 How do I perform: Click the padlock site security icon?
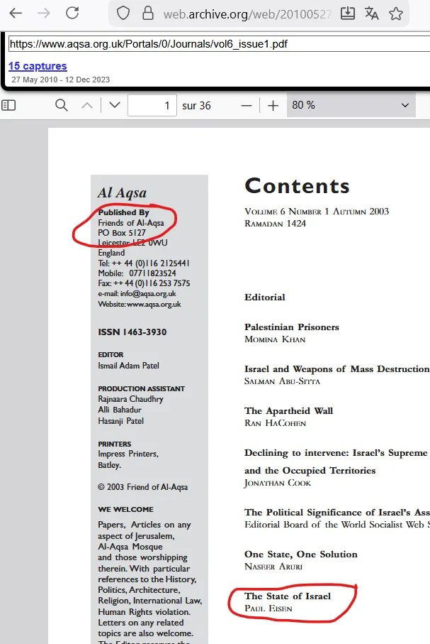tap(147, 13)
